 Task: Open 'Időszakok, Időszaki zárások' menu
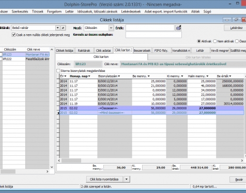(x=97, y=11)
